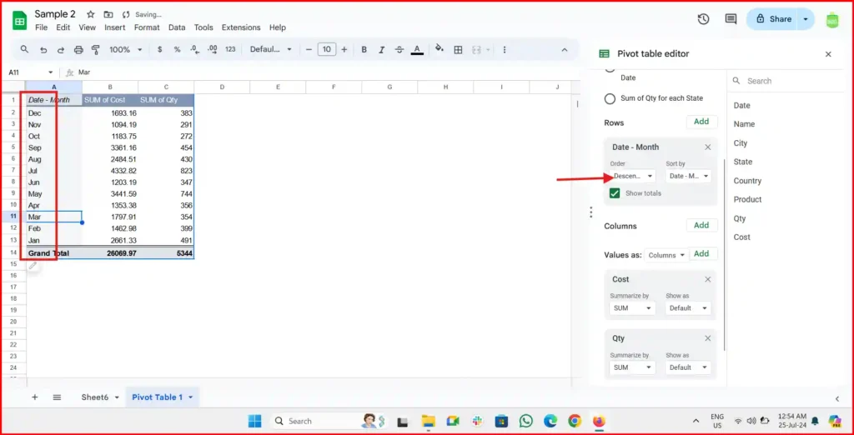The image size is (854, 435).
Task: Add a new sheet with plus
Action: [x=35, y=397]
